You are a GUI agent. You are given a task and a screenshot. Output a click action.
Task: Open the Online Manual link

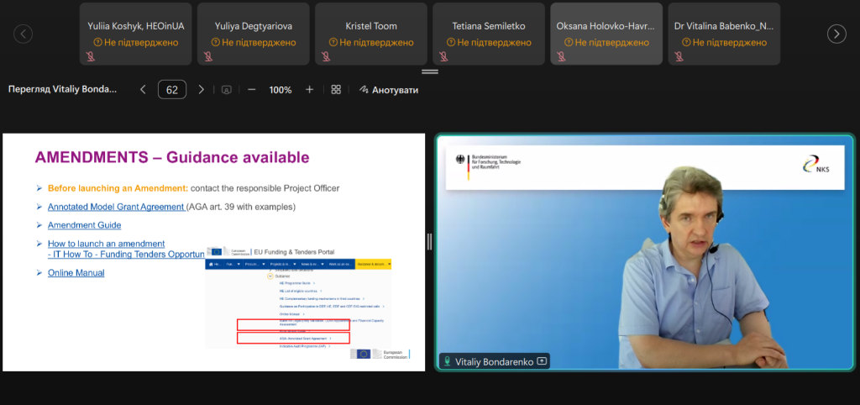tap(76, 272)
